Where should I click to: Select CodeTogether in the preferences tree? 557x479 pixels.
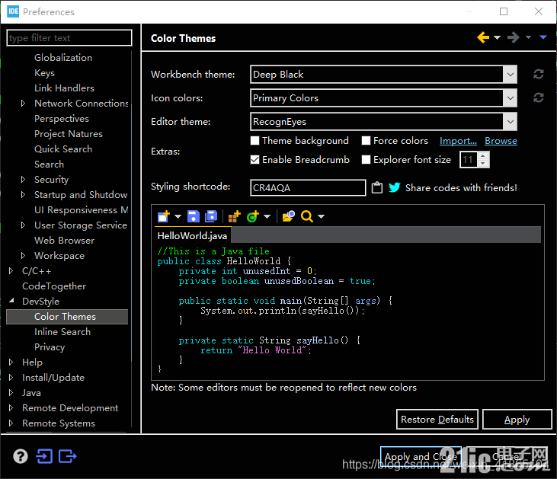click(x=54, y=286)
